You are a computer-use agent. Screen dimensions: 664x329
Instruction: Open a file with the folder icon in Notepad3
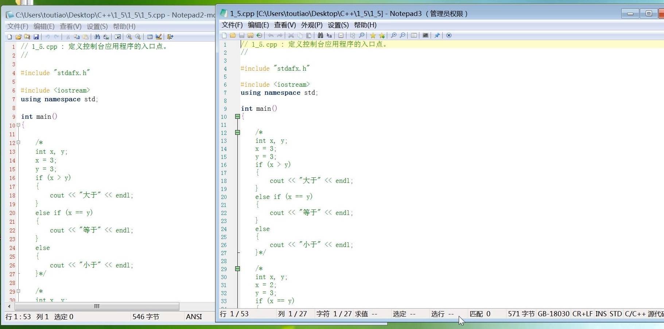click(x=233, y=35)
